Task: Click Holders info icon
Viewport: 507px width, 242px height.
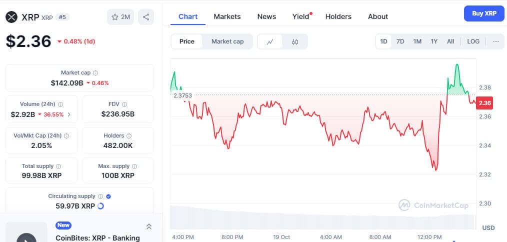Action: click(x=129, y=136)
